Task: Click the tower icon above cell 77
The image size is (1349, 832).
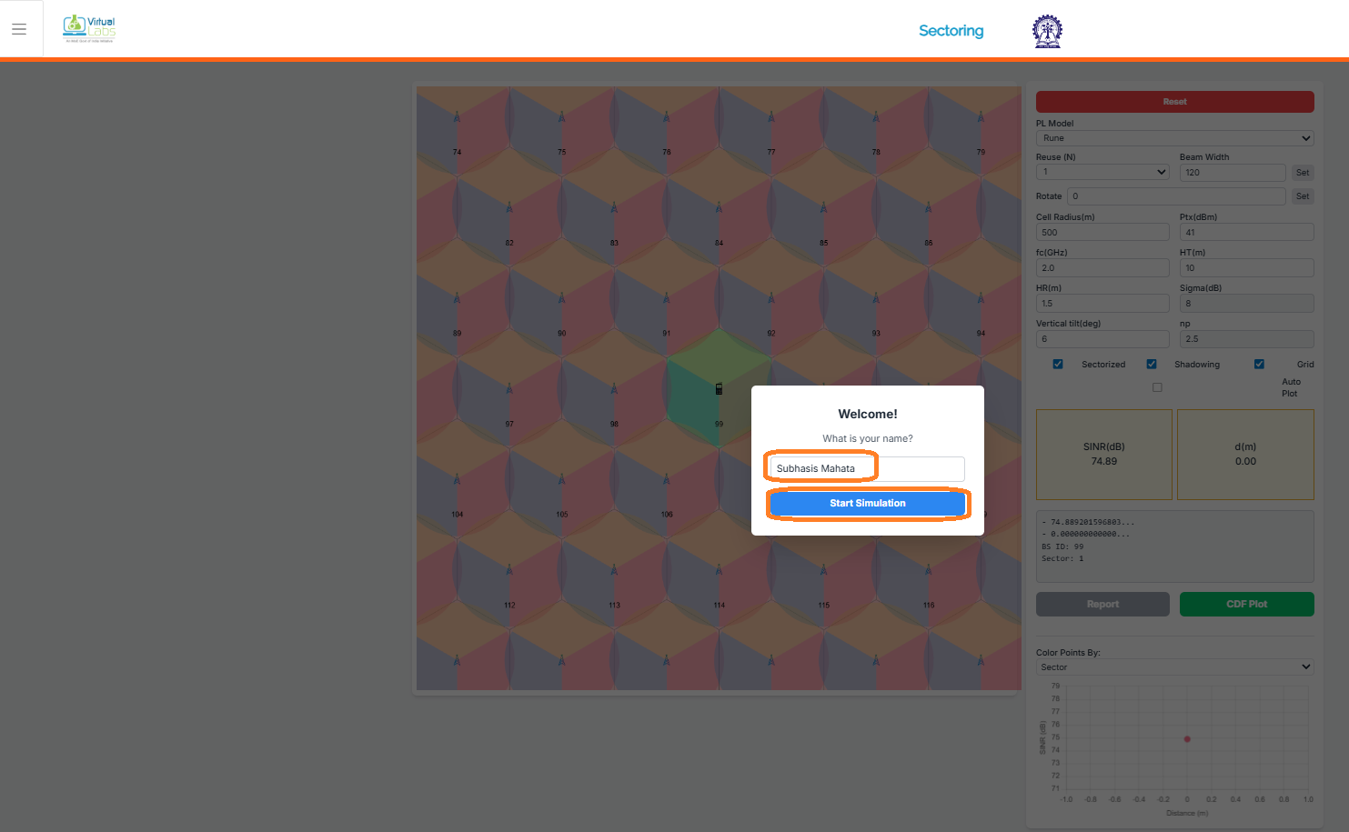Action: click(771, 117)
